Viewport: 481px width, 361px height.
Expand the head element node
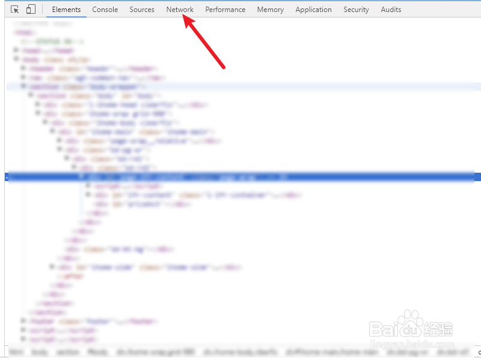pyautogui.click(x=16, y=50)
